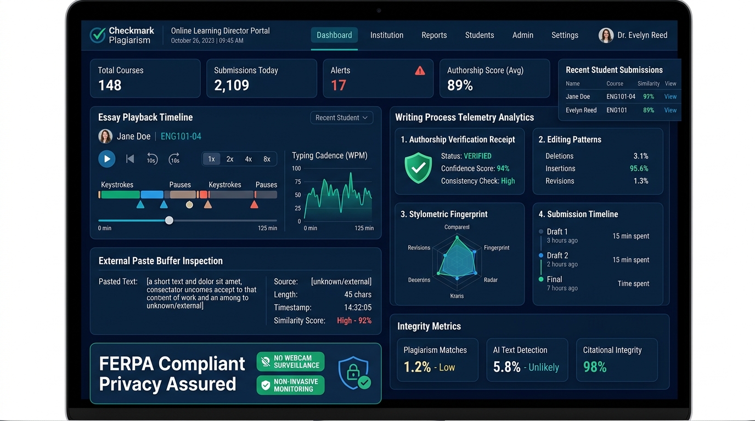Rewind playback 10 seconds
This screenshot has height=421, width=755.
pos(152,159)
